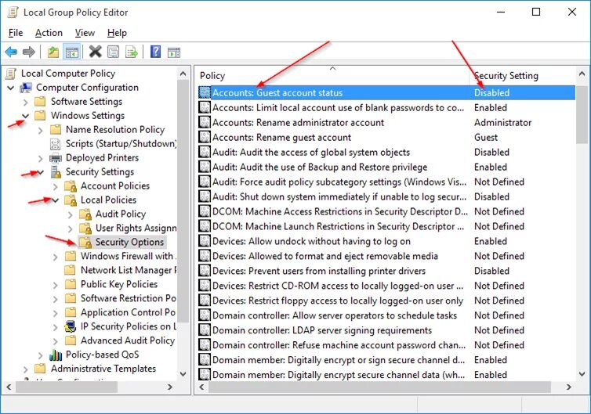Toggle the Show/Hide Action Pane icon

pyautogui.click(x=174, y=52)
